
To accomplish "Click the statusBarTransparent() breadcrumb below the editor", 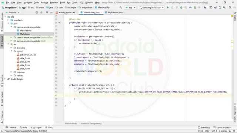I will tap(91, 123).
